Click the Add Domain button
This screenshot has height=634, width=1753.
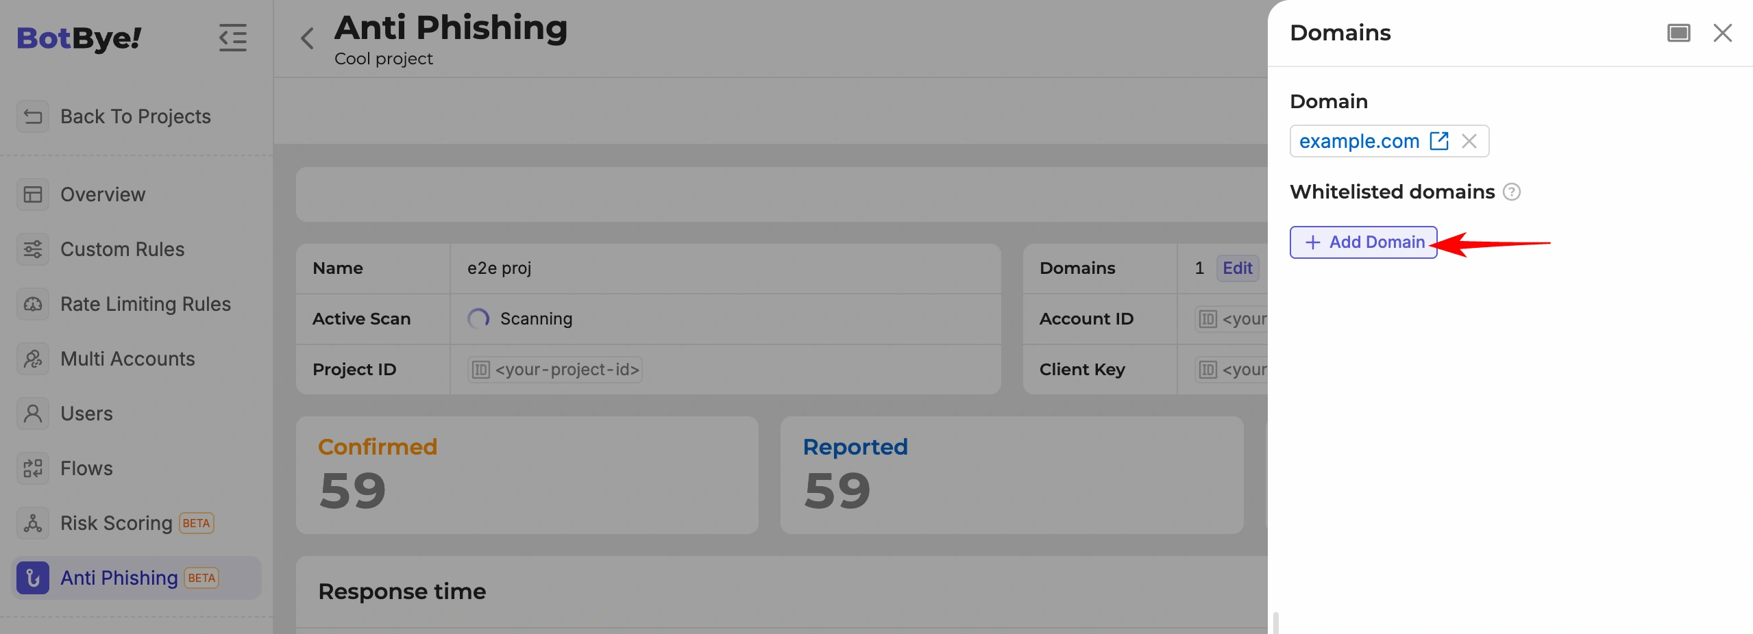pos(1363,242)
